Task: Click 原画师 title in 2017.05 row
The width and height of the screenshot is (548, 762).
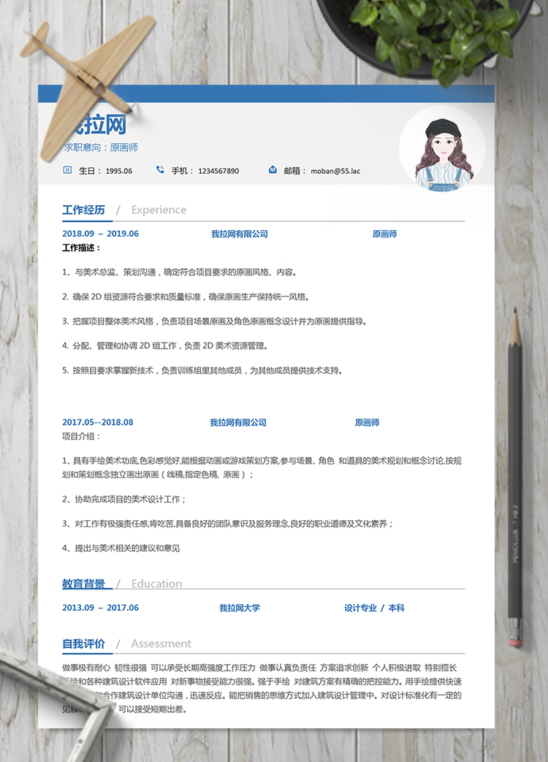Action: 367,422
